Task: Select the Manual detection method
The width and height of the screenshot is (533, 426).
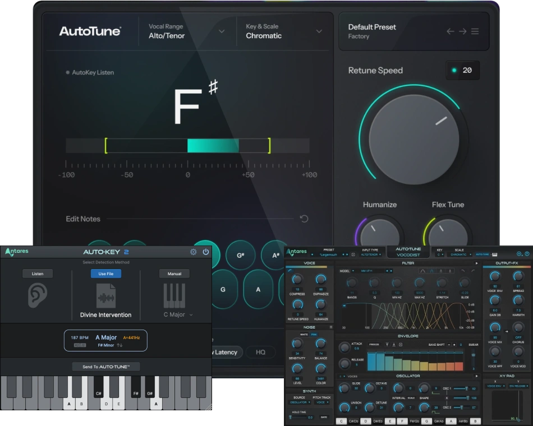Action: (x=174, y=274)
